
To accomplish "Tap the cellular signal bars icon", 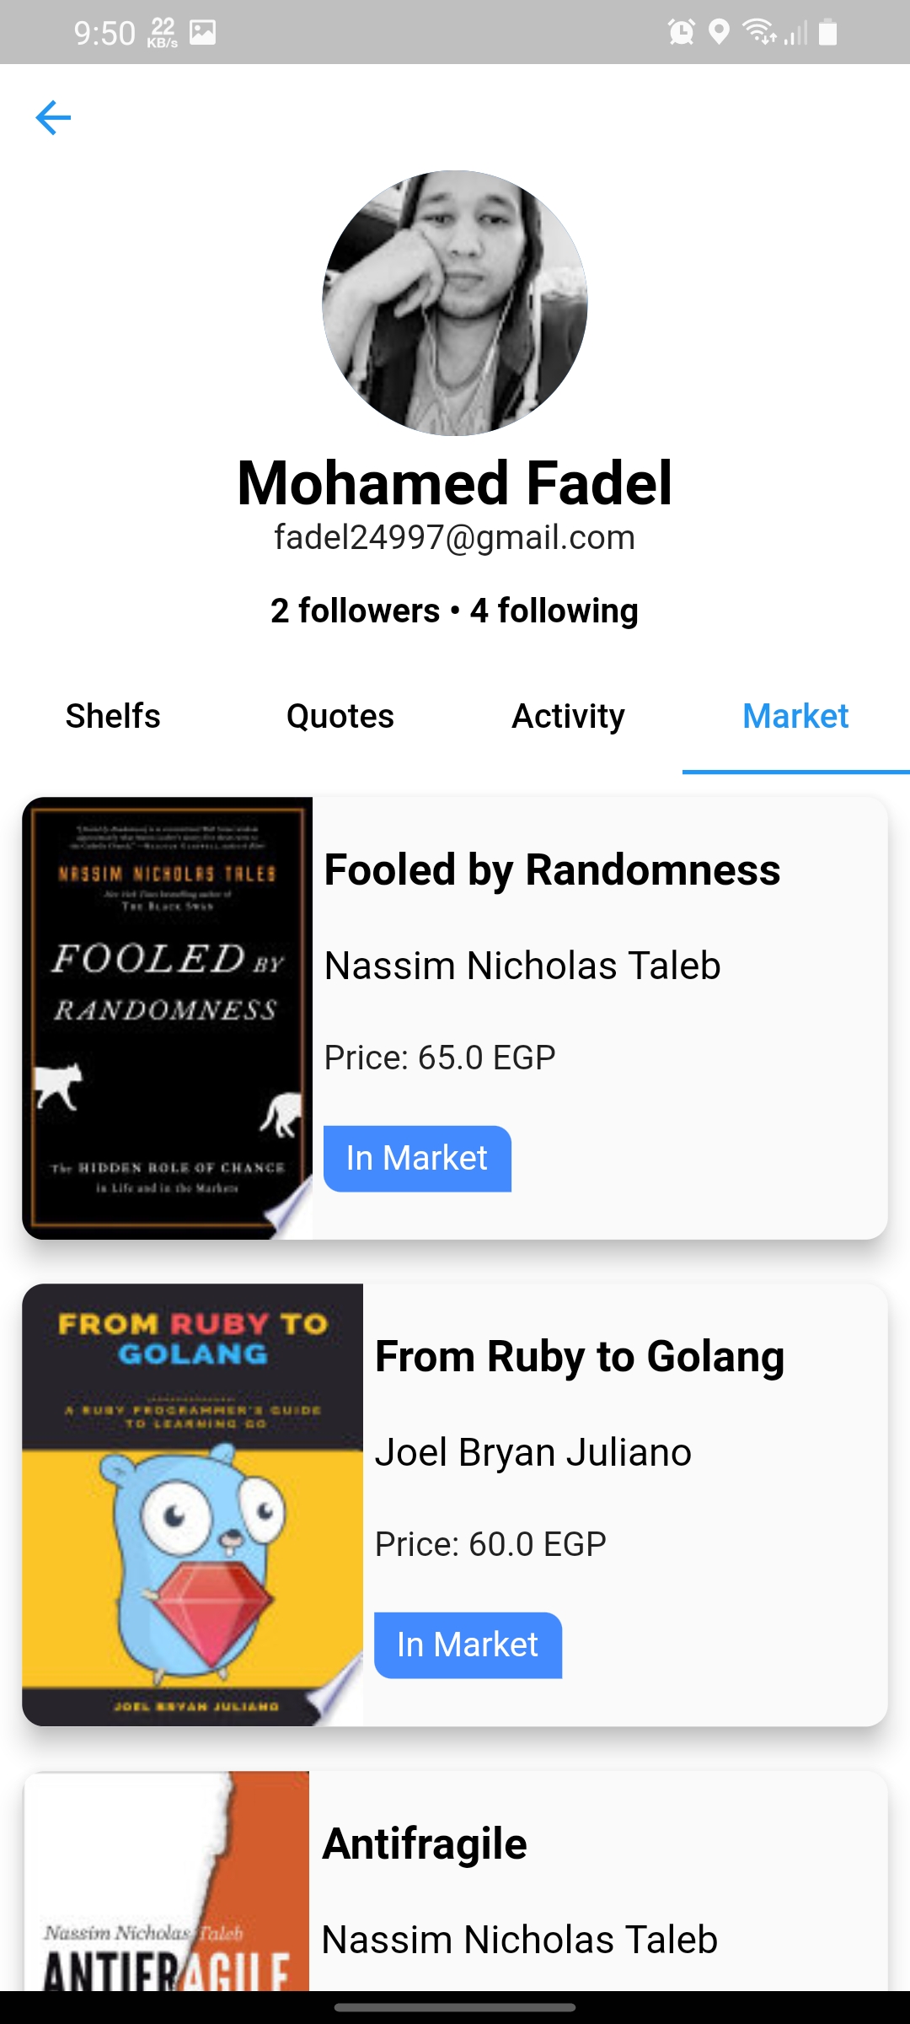I will point(795,33).
